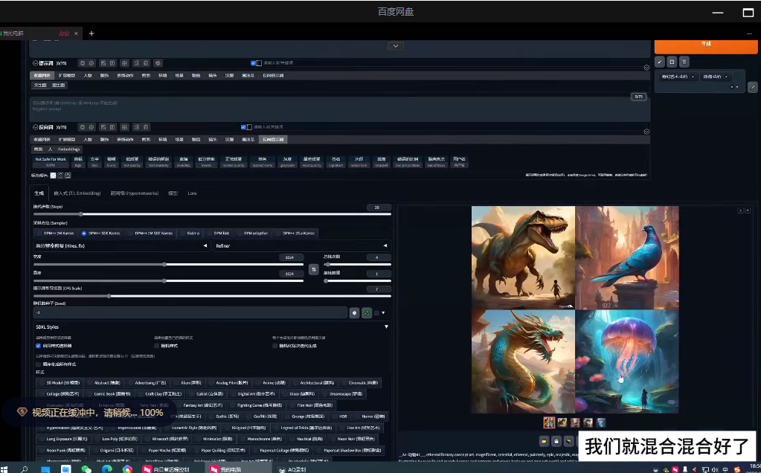Open the seed extra options arrow
Viewport: 761px width, 473px height.
[383, 313]
